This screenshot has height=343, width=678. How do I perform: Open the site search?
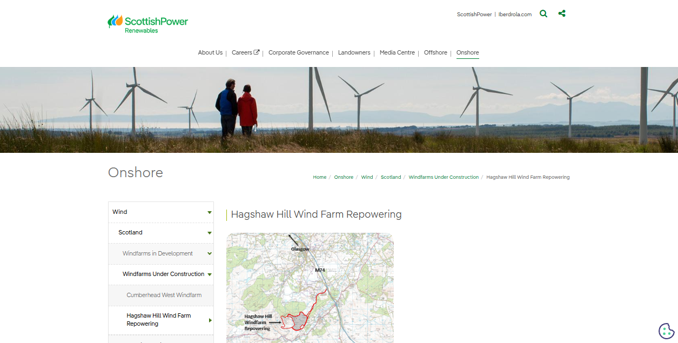click(543, 14)
